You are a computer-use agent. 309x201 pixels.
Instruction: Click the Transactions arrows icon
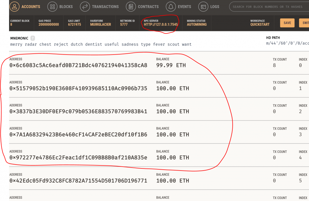point(85,6)
